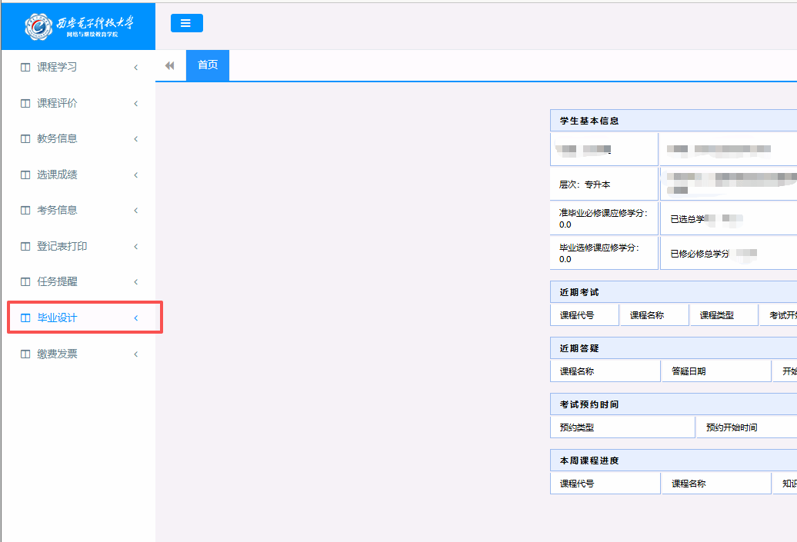Click the icon beside 课程评价
Image resolution: width=797 pixels, height=542 pixels.
[x=25, y=104]
